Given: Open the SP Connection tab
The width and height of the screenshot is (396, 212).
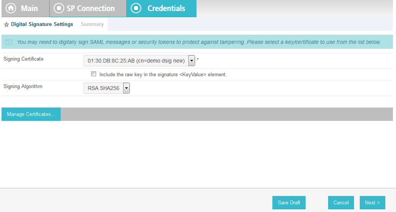Looking at the screenshot, I should point(88,8).
